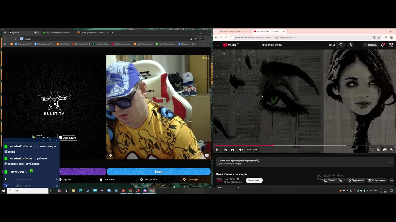Open Steam from the taskbar
Viewport: 396px width, 222px height.
click(x=88, y=191)
